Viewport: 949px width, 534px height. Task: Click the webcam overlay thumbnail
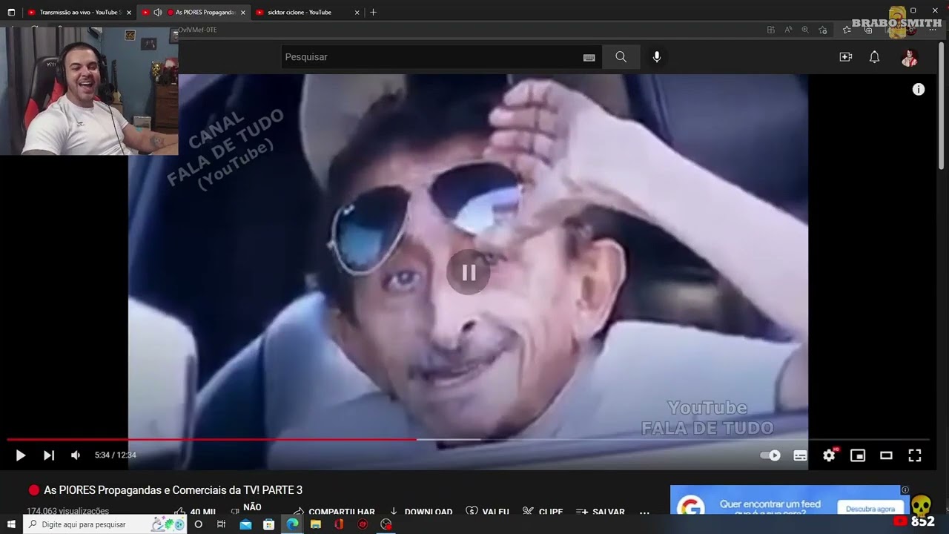(x=89, y=90)
